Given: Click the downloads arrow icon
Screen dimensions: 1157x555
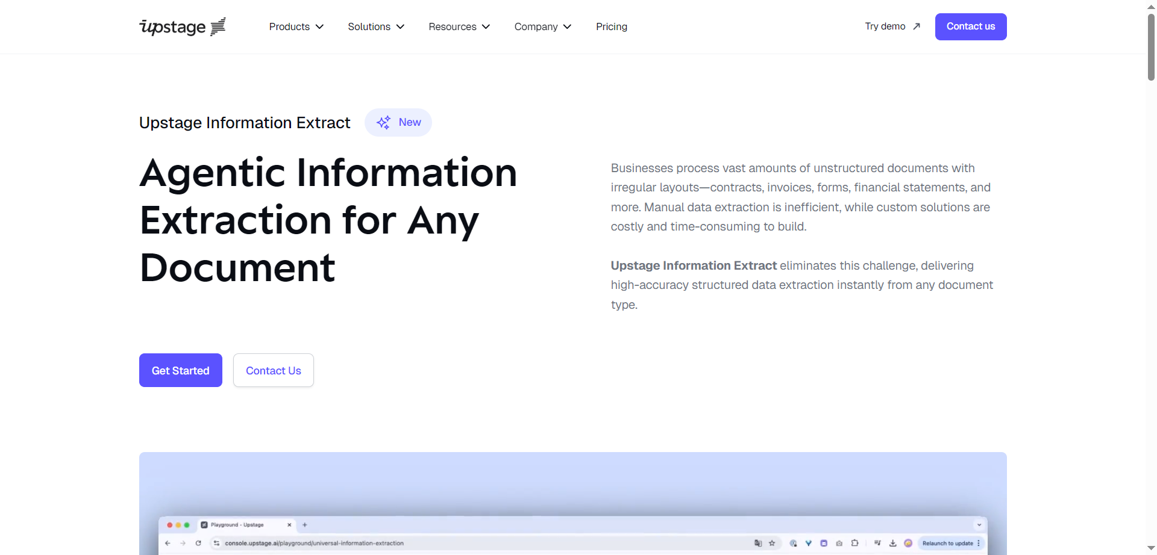Looking at the screenshot, I should coord(893,543).
